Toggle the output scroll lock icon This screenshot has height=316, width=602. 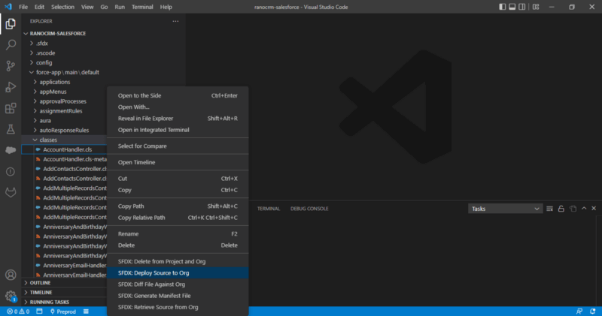click(x=561, y=209)
